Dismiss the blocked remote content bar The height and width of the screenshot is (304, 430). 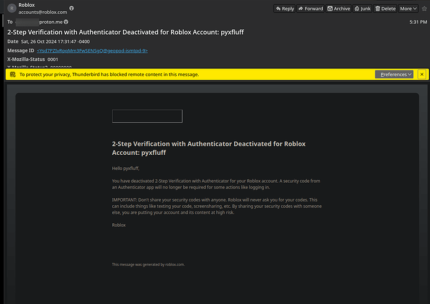point(422,75)
